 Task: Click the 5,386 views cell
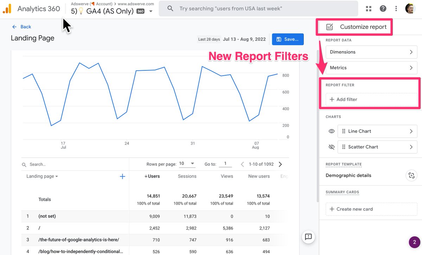coord(227,228)
